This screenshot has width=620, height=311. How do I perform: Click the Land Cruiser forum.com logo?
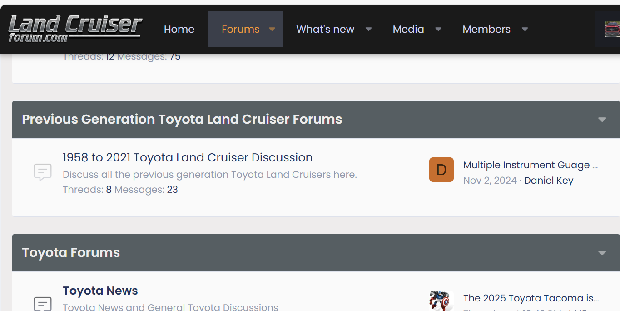pyautogui.click(x=75, y=29)
